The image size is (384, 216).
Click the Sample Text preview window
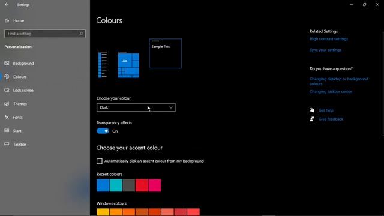click(166, 53)
